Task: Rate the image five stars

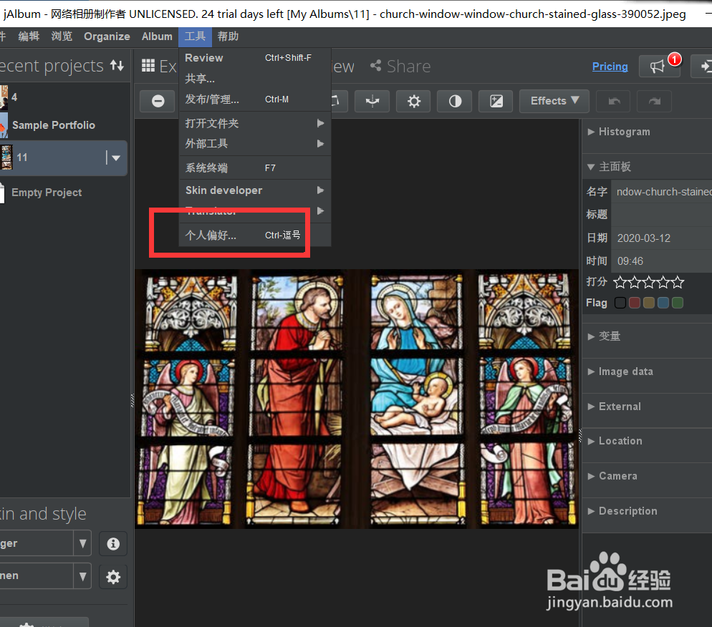Action: [678, 282]
